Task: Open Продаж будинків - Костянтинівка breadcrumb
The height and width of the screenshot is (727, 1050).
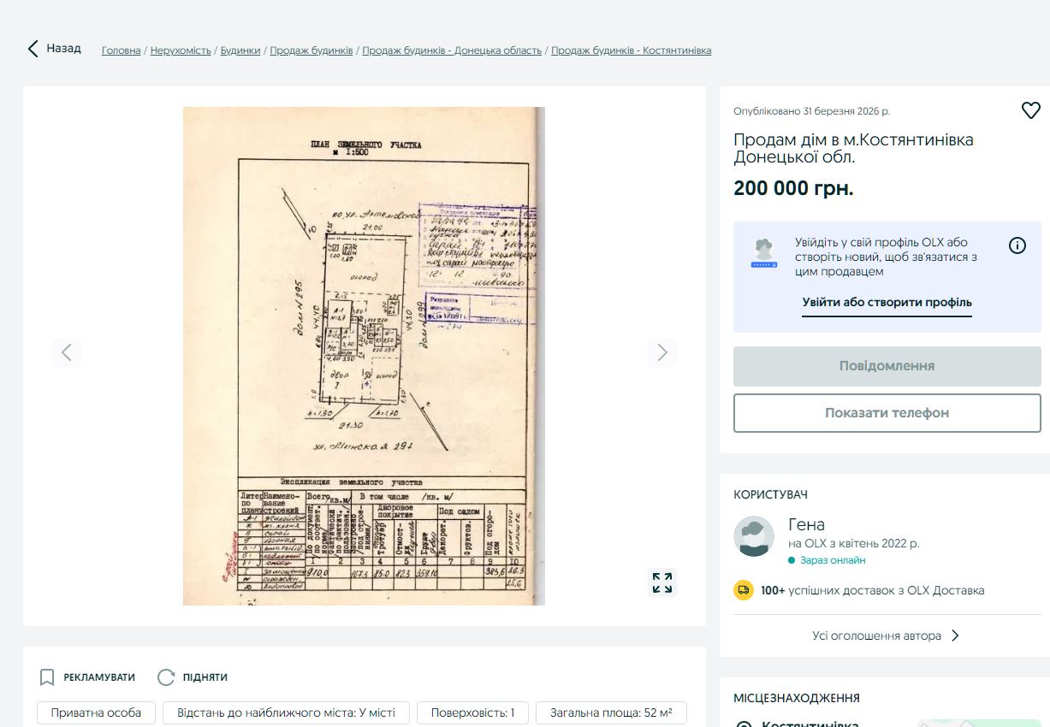Action: pyautogui.click(x=631, y=50)
